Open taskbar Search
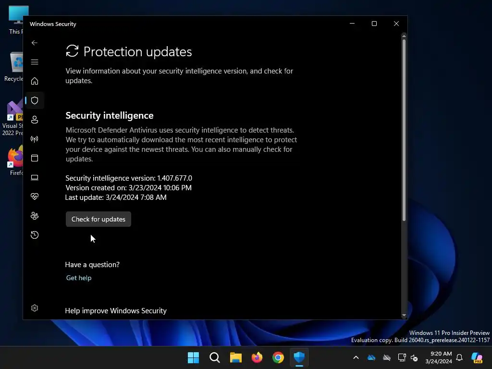 pos(215,357)
